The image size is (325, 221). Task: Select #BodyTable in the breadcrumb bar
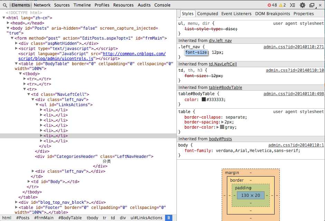70,218
